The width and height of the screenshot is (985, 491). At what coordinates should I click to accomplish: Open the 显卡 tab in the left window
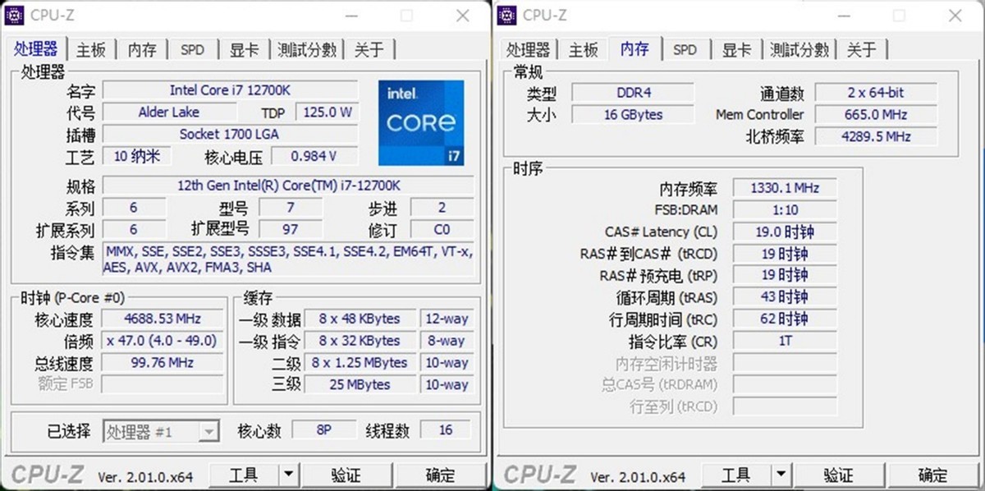[x=244, y=50]
